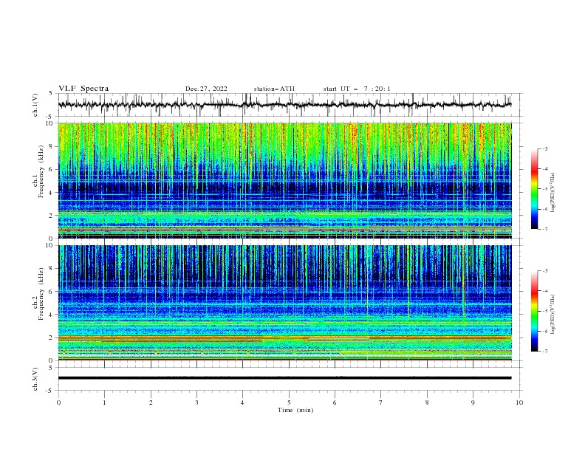
Task: Click time axis tick label "2"
Action: click(151, 403)
